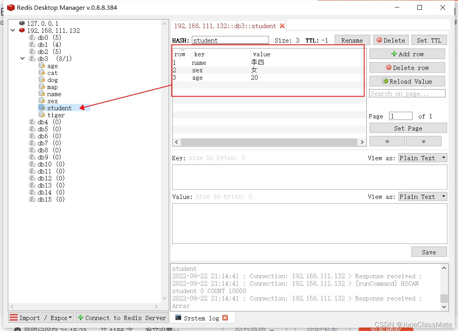Click the Search on page field
458x331 pixels.
(407, 93)
